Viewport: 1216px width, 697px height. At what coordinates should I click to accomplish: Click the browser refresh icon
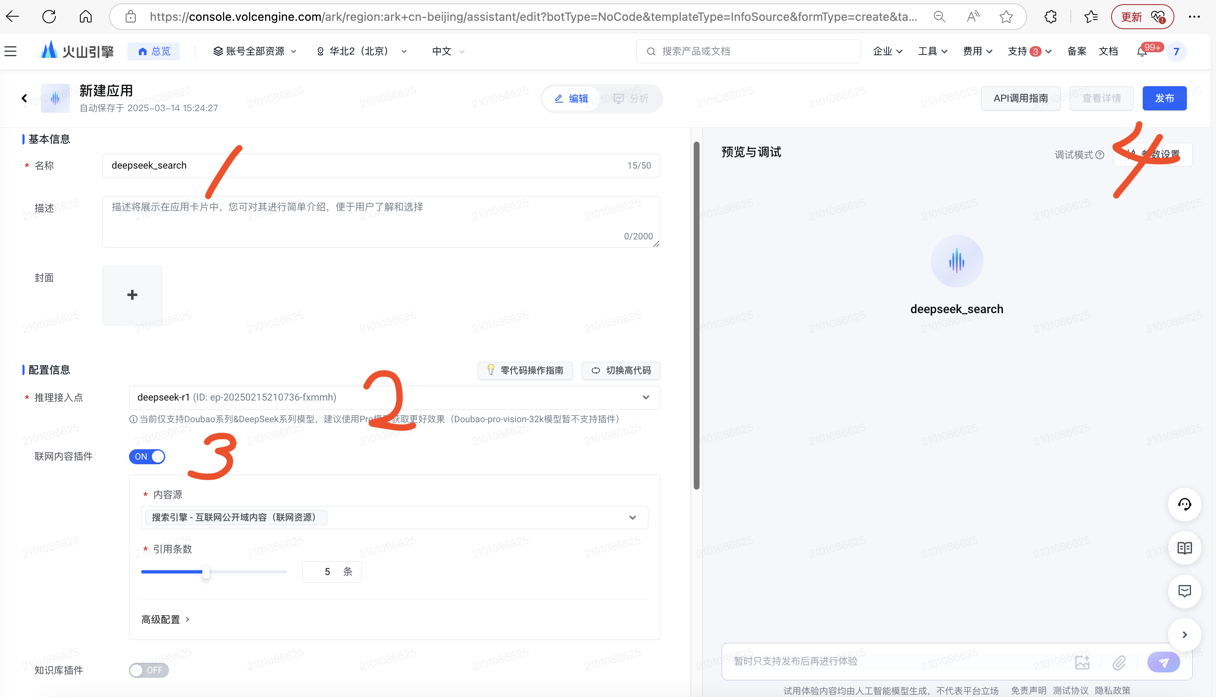pos(49,17)
